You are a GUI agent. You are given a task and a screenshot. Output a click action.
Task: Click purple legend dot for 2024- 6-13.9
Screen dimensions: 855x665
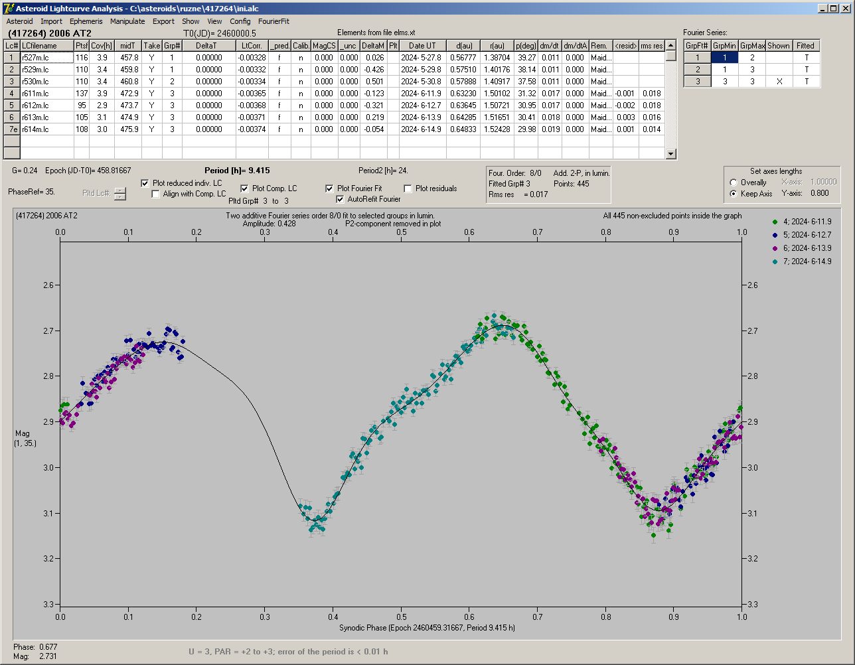(775, 248)
